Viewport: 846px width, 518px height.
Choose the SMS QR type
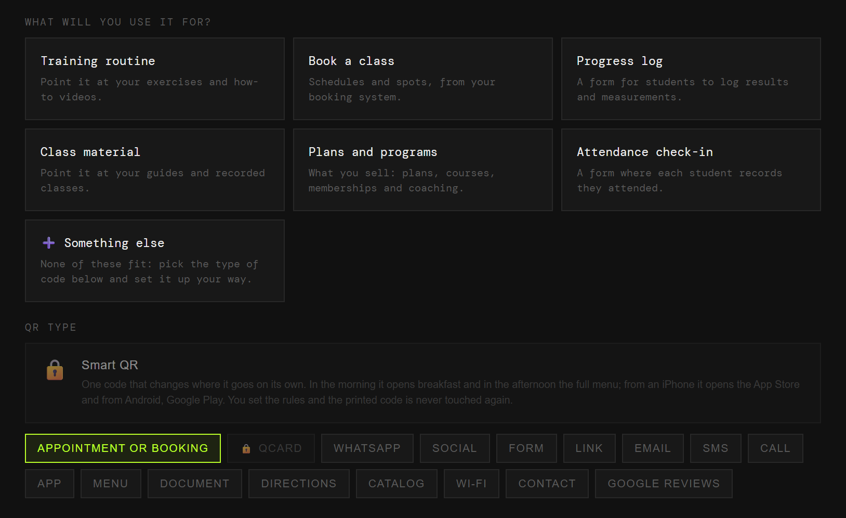click(716, 448)
